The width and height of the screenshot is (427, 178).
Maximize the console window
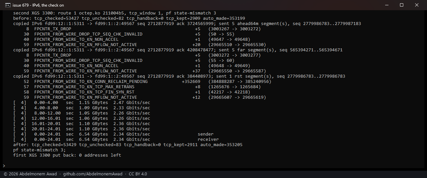pyautogui.click(x=402, y=5)
